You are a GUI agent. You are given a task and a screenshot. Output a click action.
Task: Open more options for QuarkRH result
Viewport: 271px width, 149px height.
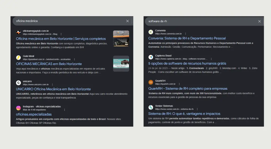[x=179, y=84]
